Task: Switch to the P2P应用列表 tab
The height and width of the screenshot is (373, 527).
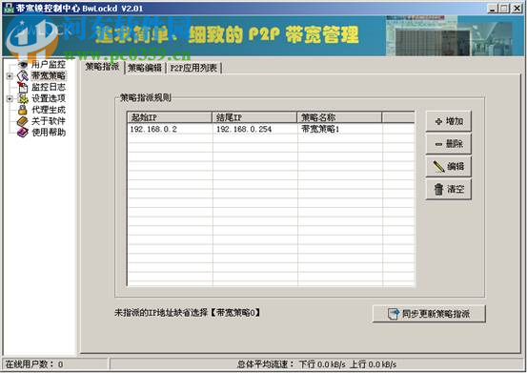Action: pyautogui.click(x=193, y=68)
